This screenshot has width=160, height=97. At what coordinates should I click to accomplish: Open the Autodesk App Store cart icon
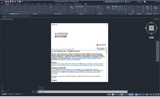[138, 2]
